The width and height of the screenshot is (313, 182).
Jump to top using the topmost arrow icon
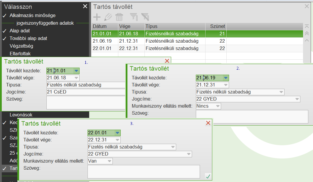(x=307, y=26)
